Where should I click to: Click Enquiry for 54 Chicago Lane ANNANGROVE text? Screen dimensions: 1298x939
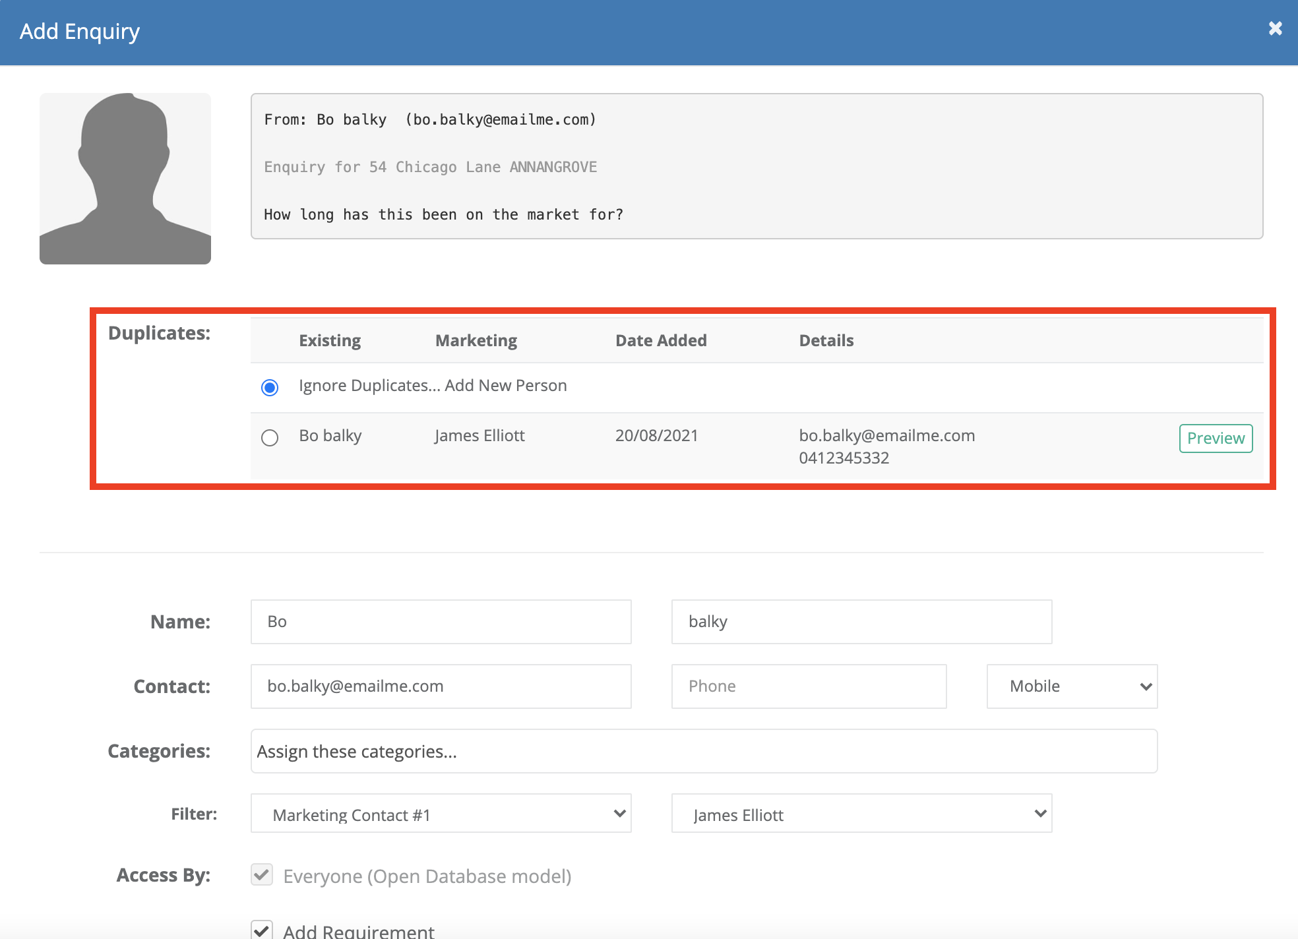coord(431,167)
